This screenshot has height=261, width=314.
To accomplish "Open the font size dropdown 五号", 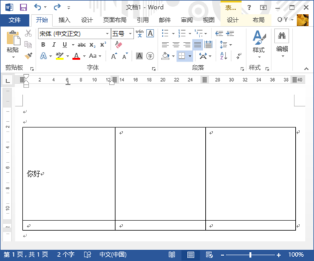I will point(130,34).
